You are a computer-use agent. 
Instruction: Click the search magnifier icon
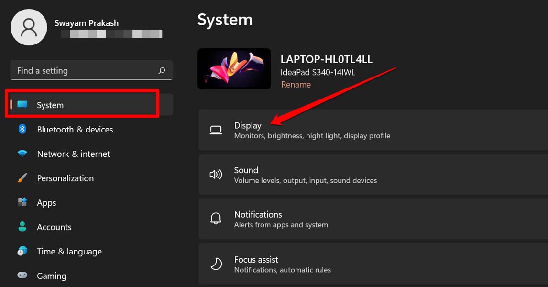coord(162,70)
